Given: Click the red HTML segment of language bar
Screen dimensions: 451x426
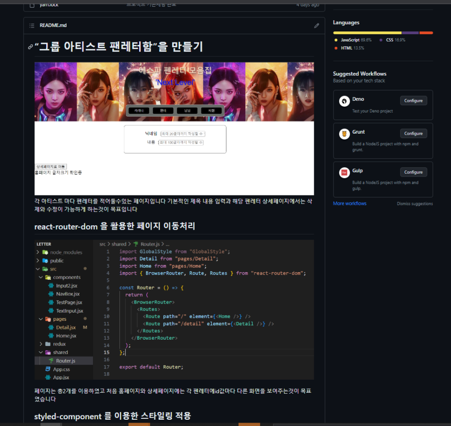Looking at the screenshot, I should 426,33.
